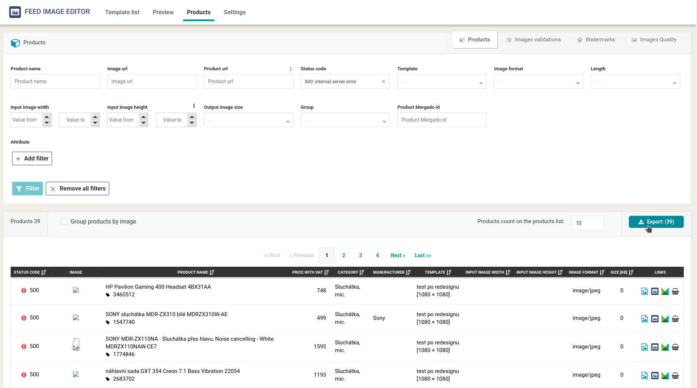Click the Product name input field

click(x=55, y=81)
